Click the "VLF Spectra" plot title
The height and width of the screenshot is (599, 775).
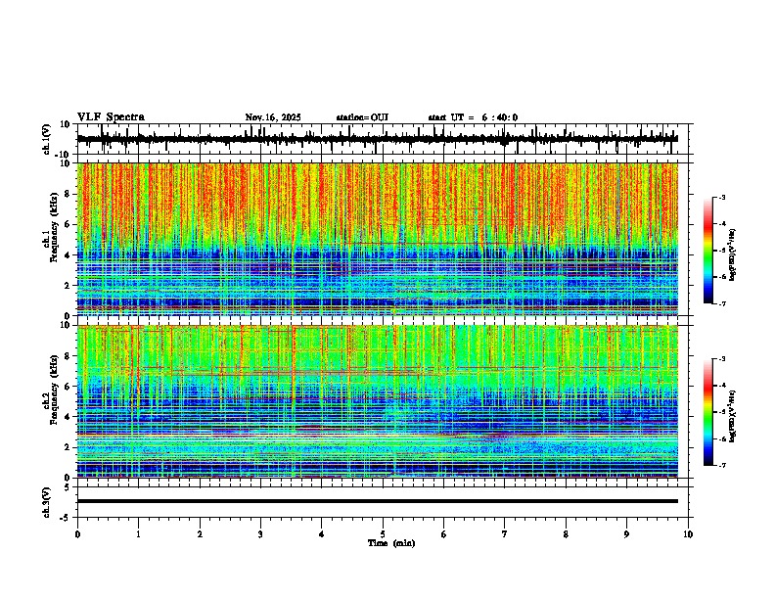tap(111, 117)
